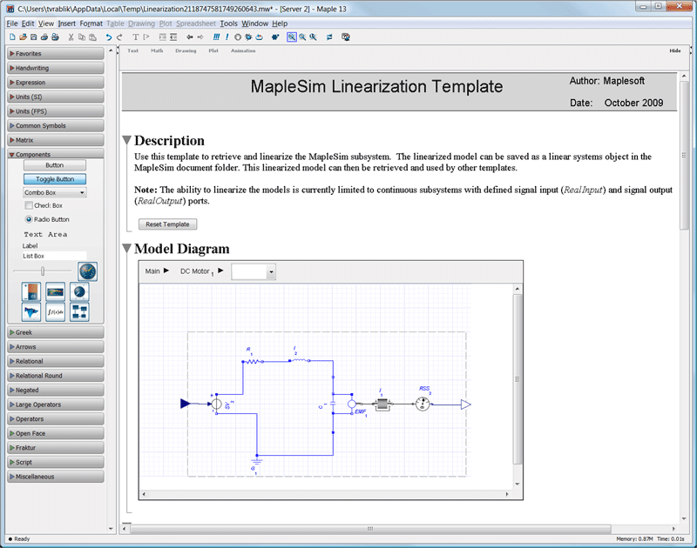697x548 pixels.
Task: Select the Math Expression component icon
Action: (x=55, y=311)
